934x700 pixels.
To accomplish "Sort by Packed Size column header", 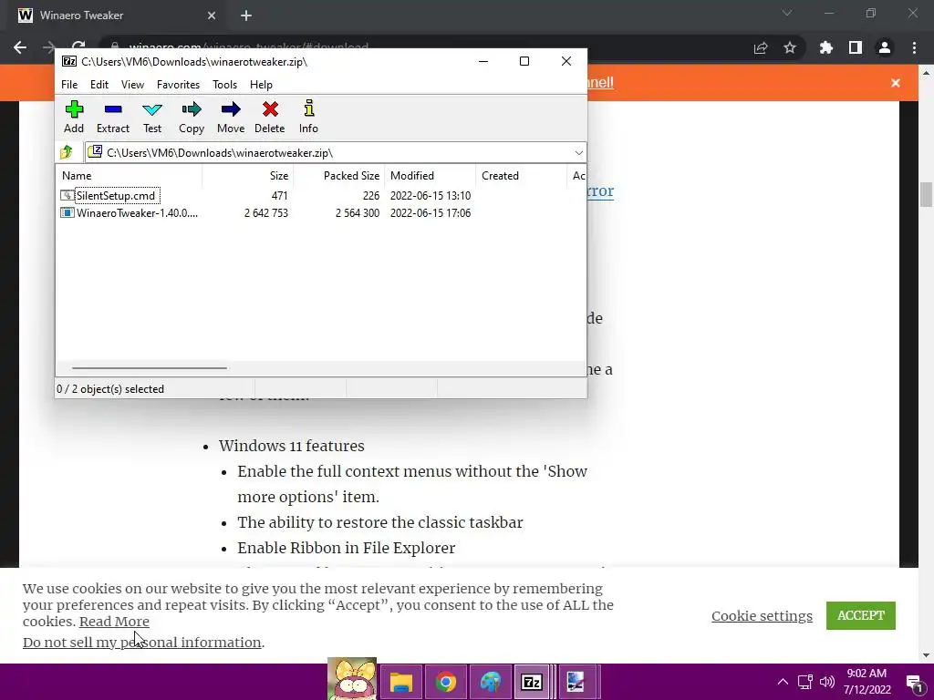I will tap(339, 176).
